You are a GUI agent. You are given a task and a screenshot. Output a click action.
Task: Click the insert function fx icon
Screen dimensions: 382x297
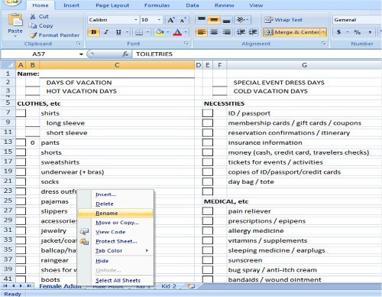pos(125,54)
